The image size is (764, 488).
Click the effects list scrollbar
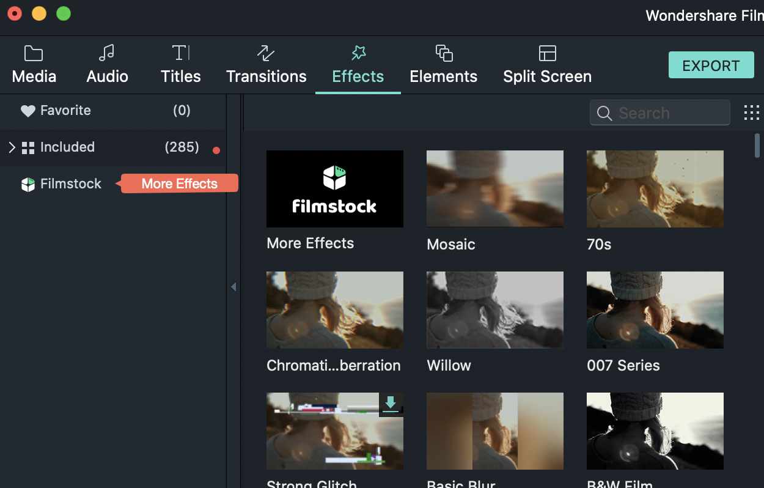[x=757, y=146]
